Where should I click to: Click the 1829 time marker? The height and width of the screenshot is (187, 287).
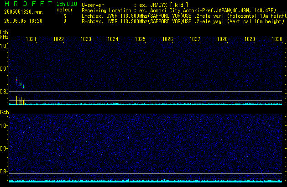(x=250, y=39)
